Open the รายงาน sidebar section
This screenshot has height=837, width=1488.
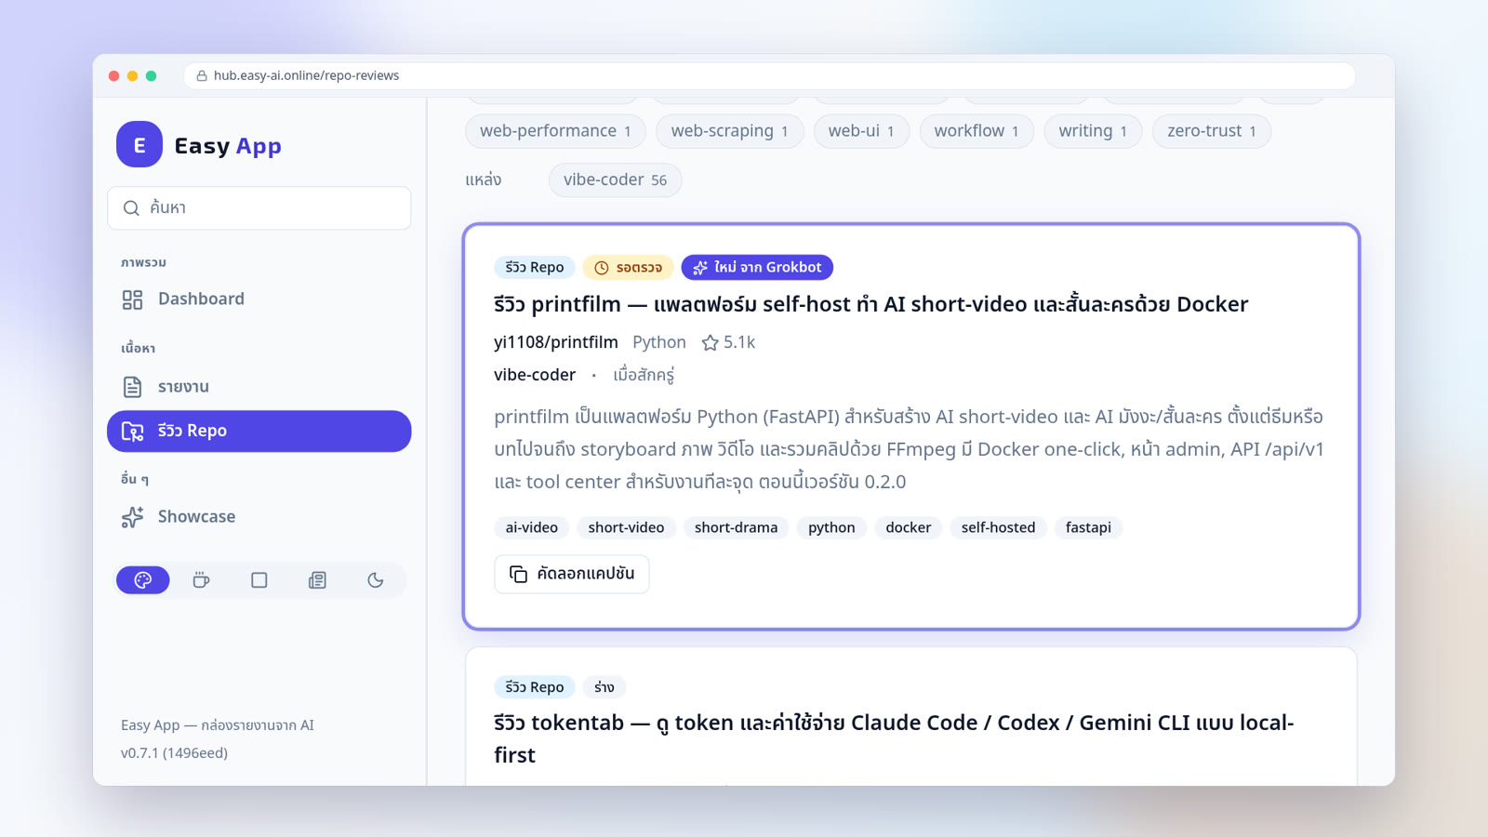(x=259, y=387)
